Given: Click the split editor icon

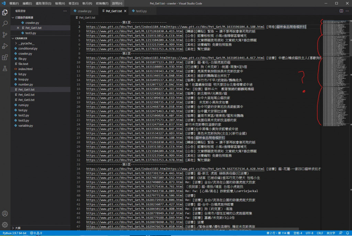Looking at the screenshot, I should point(341,11).
